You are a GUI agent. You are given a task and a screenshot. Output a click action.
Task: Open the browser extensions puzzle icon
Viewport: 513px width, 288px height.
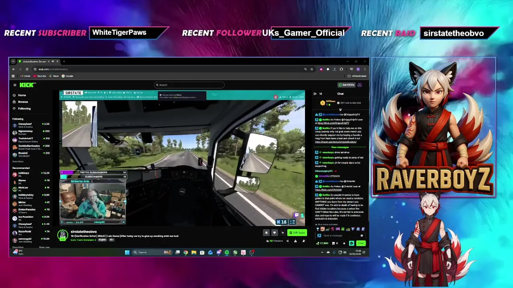(x=341, y=69)
